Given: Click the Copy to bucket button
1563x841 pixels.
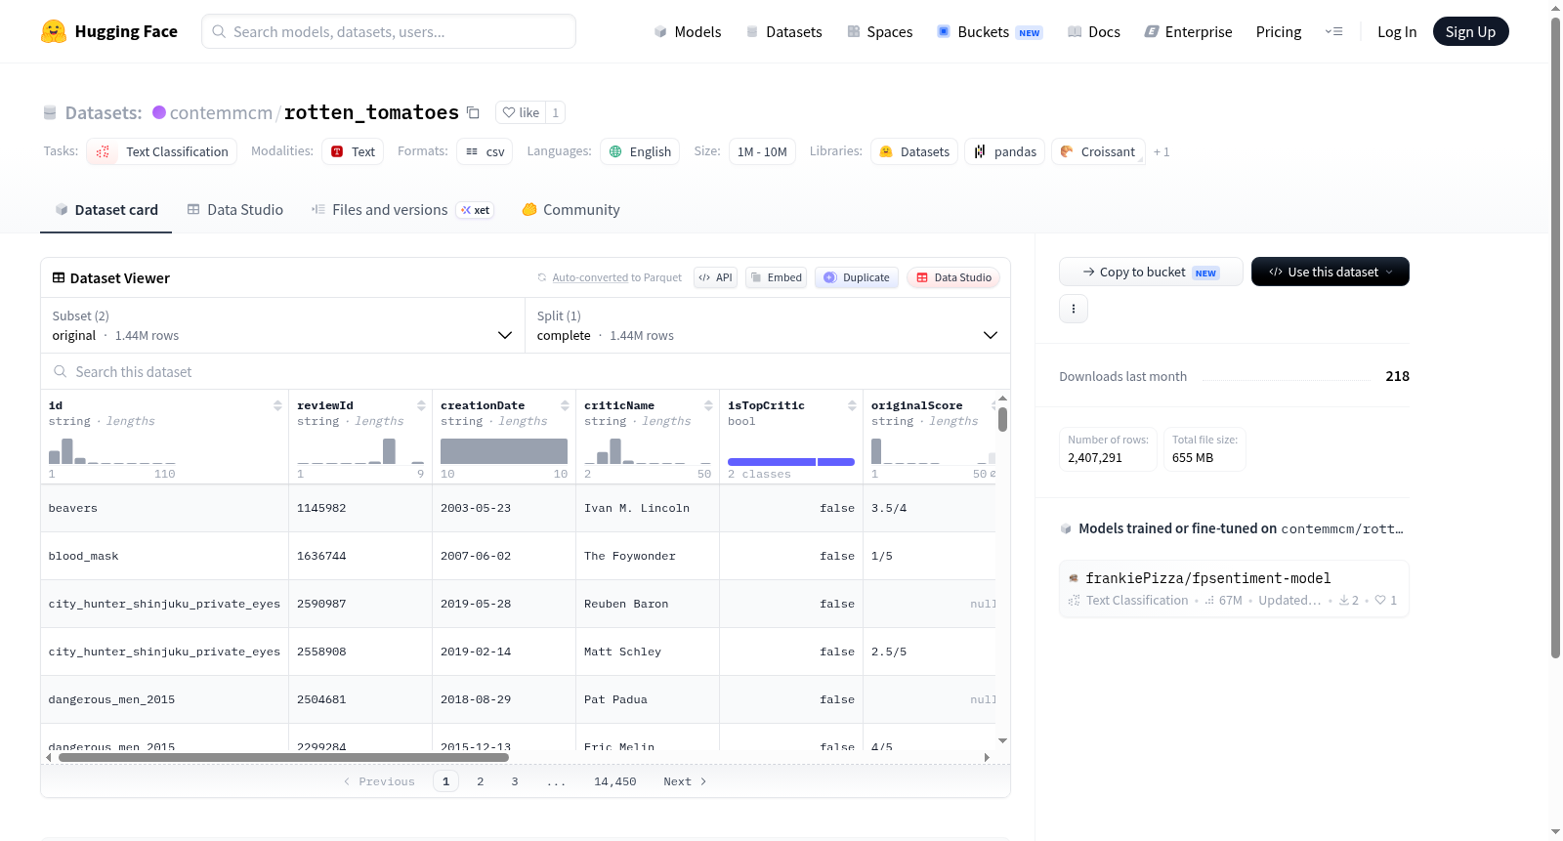Looking at the screenshot, I should point(1151,272).
